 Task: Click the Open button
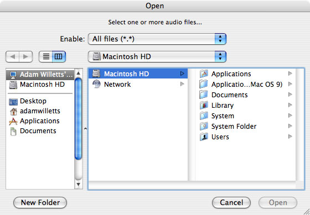(x=278, y=202)
